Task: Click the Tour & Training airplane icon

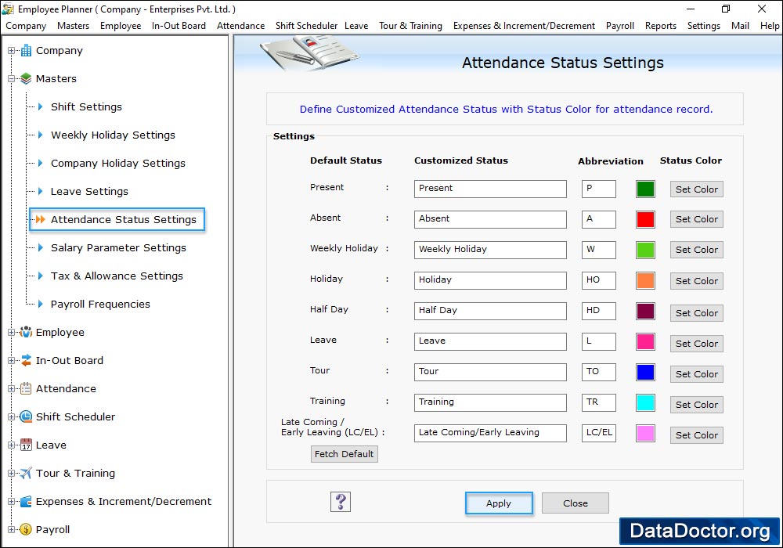Action: pos(26,473)
